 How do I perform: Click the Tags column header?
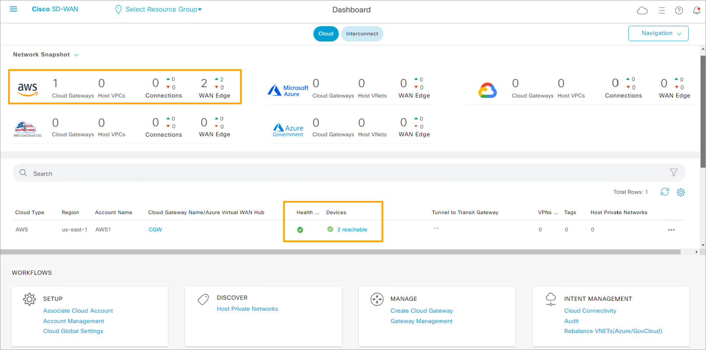point(570,213)
